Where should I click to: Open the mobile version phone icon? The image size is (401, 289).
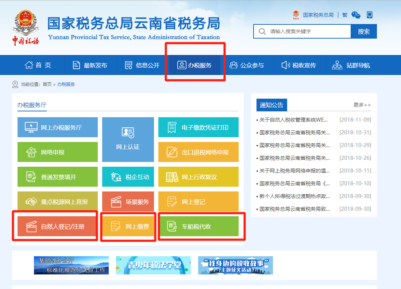coord(370,15)
